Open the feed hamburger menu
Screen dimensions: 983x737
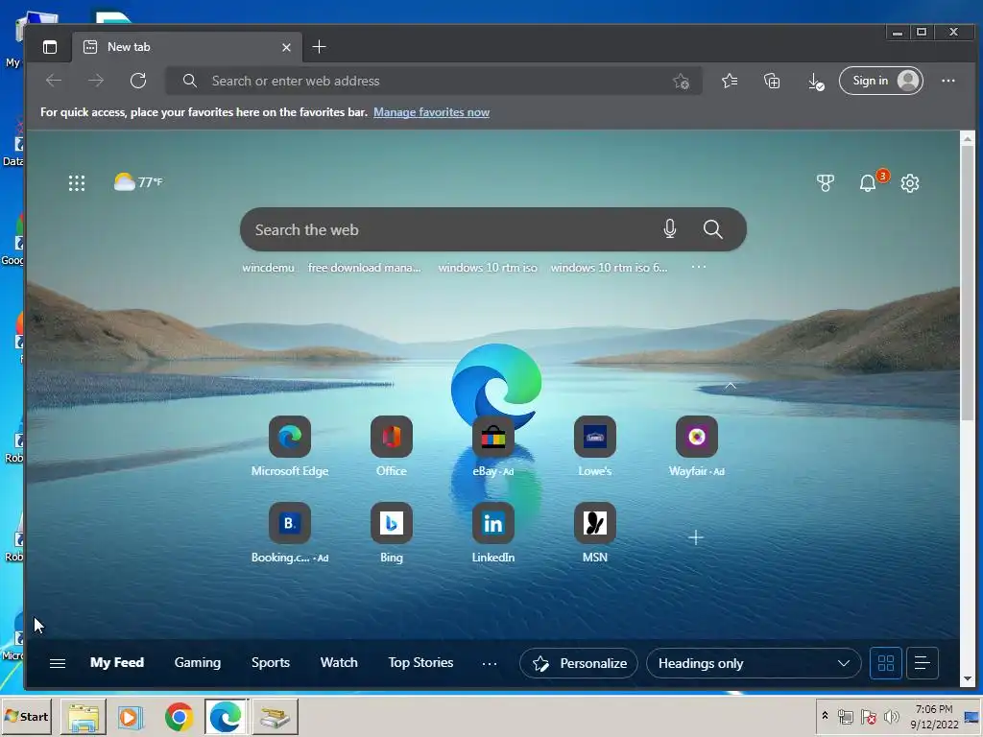tap(58, 663)
